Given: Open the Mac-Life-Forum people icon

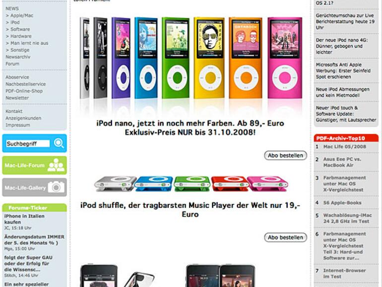Looking at the screenshot, I should 56,165.
